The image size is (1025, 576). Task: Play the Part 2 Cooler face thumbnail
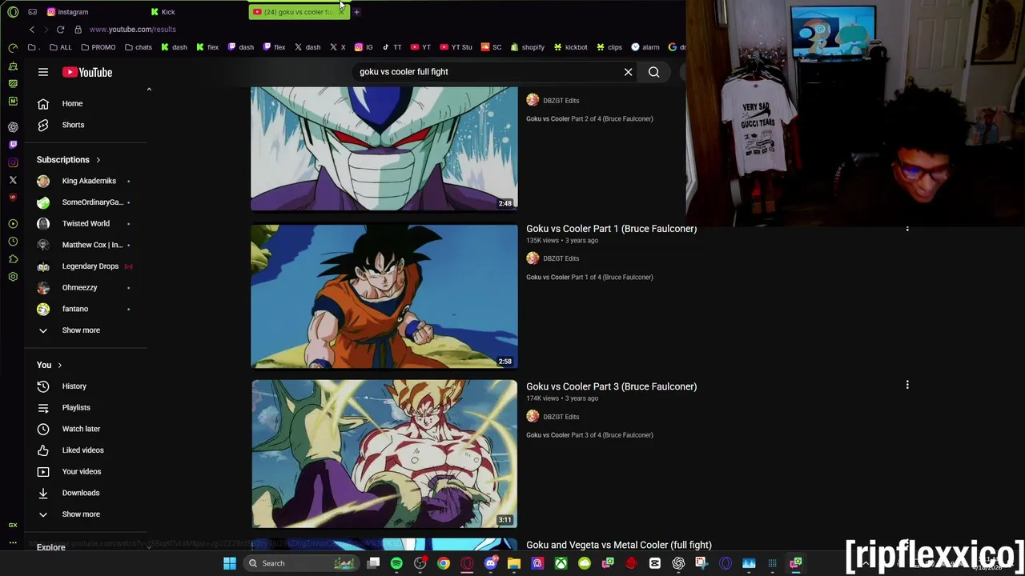(x=384, y=149)
